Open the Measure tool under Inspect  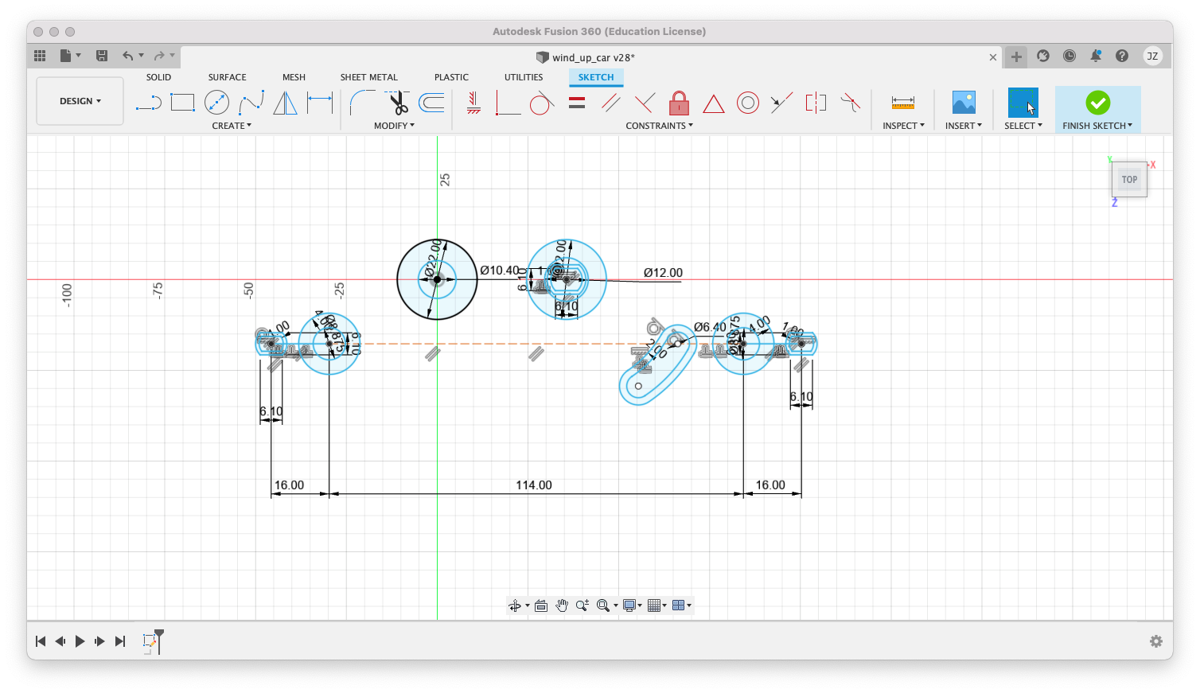point(902,103)
